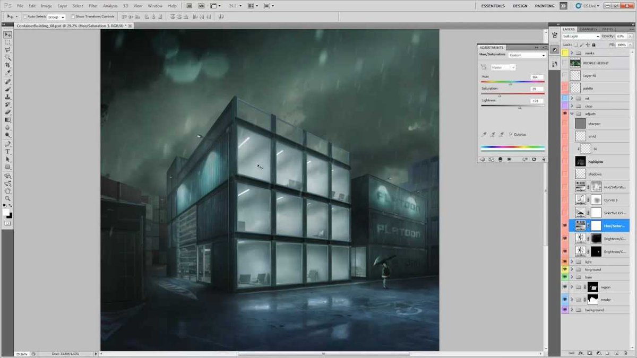Toggle Quick Mask mode
637x358 pixels.
(x=8, y=223)
